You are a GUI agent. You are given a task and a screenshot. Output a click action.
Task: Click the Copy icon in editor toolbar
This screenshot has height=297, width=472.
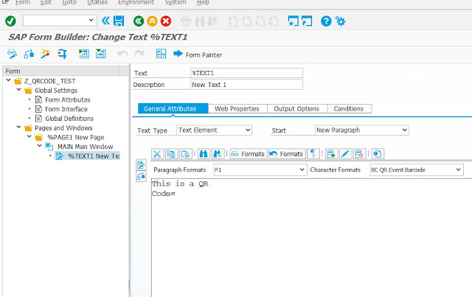(171, 154)
